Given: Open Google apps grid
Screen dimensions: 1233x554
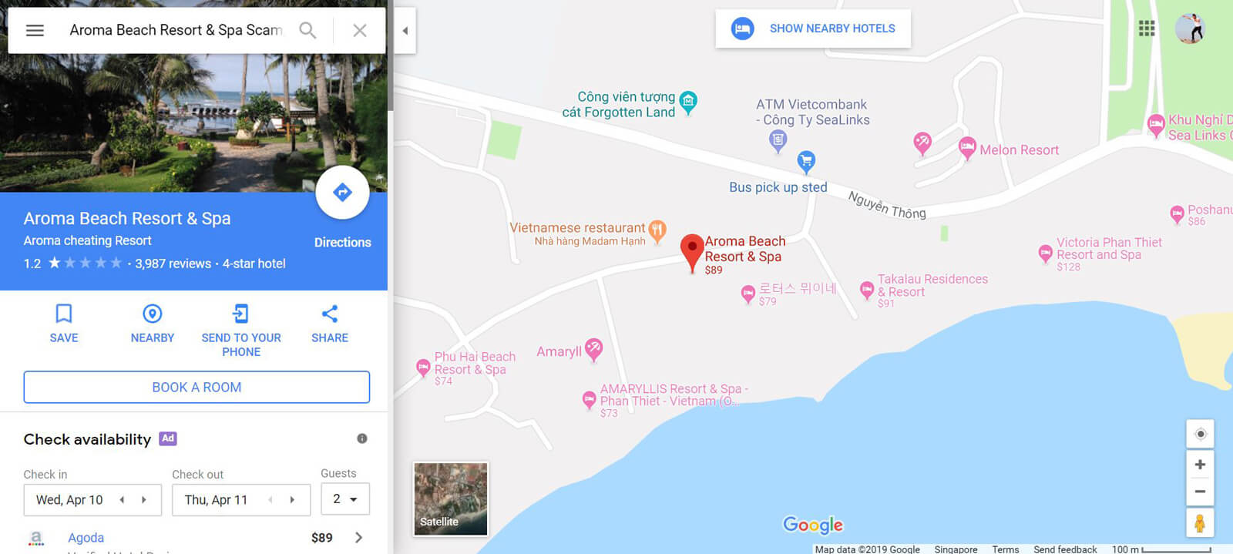Looking at the screenshot, I should point(1147,29).
